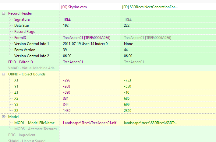Click Z1 value -10
Screen dimensions: 216x142
tap(127, 92)
